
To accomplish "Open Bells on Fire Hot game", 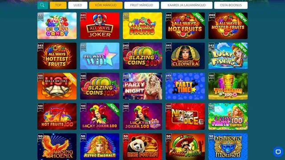I will pyautogui.click(x=57, y=86).
